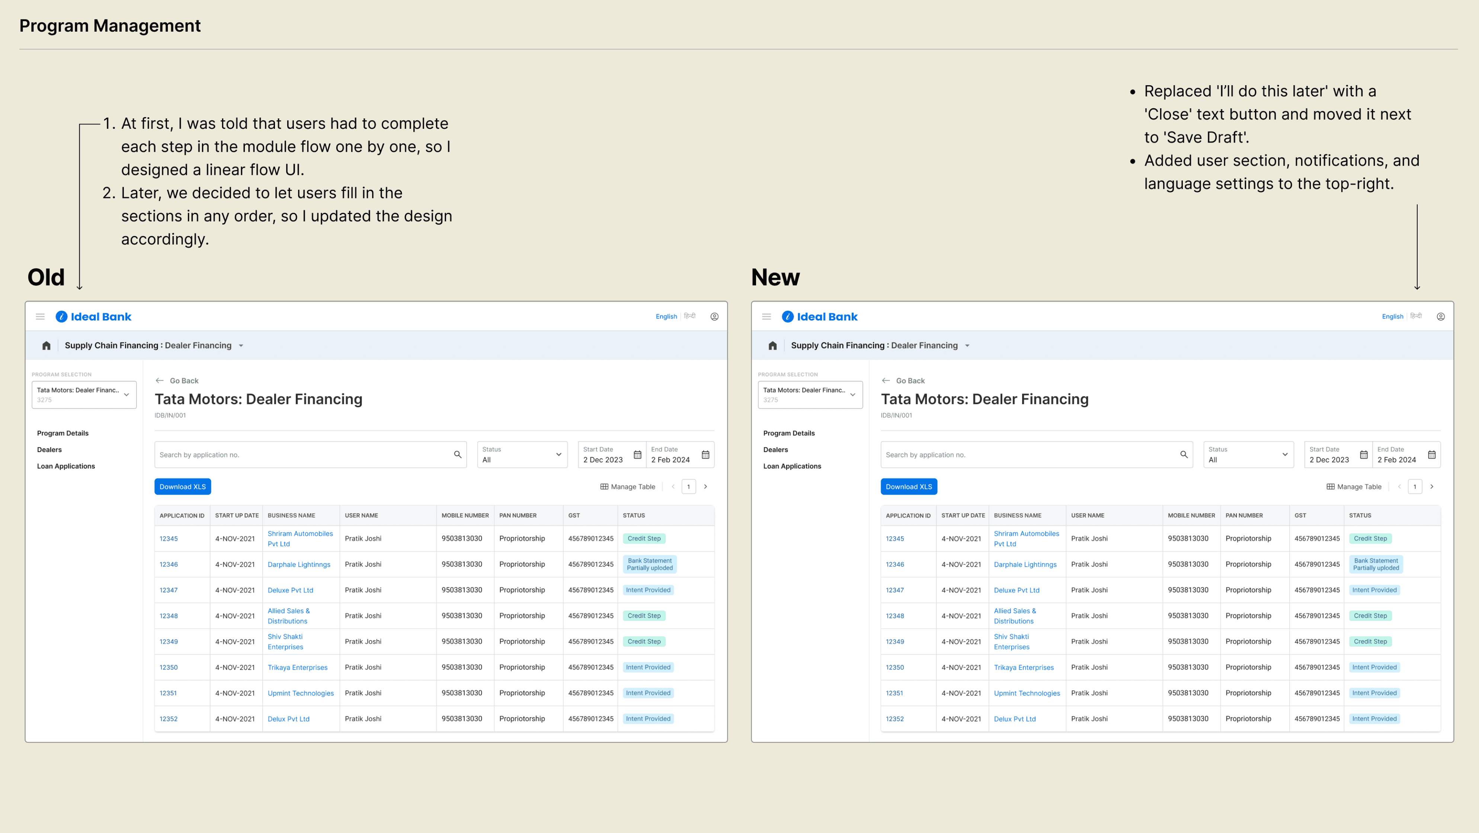Go to next table page in New panel

click(1432, 486)
